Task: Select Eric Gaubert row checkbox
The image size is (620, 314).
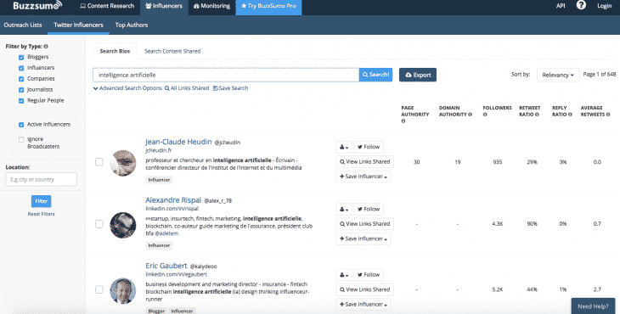Action: point(99,289)
